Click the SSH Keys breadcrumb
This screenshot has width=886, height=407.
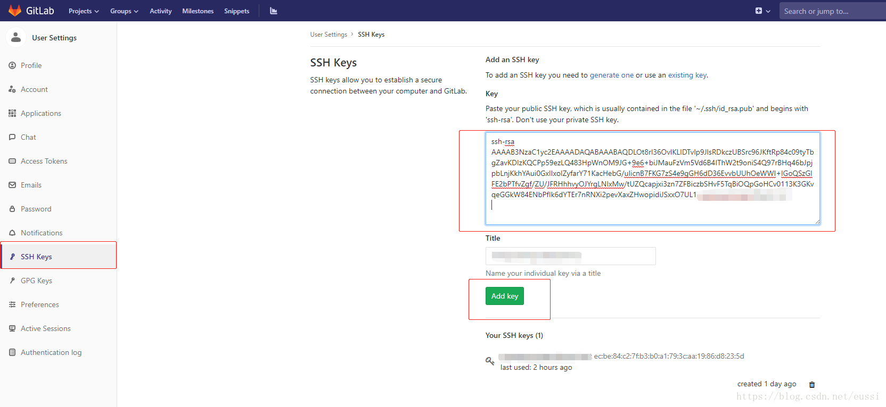(x=371, y=35)
